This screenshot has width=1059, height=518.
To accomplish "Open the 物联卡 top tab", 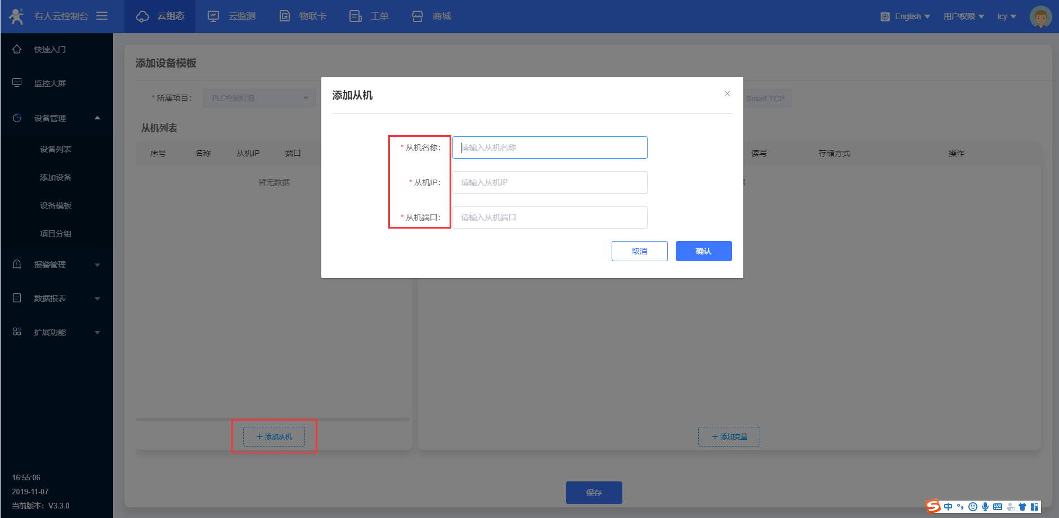I will [303, 16].
